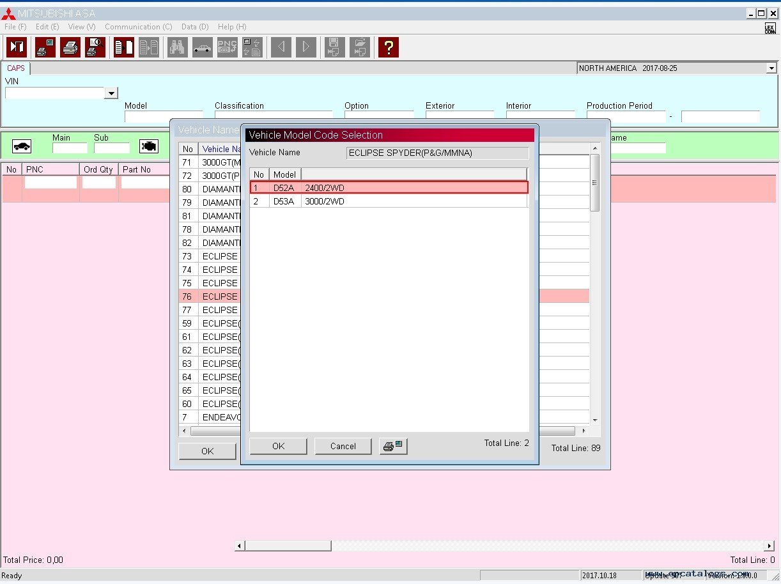Click the binoculars search toolbar icon

178,47
